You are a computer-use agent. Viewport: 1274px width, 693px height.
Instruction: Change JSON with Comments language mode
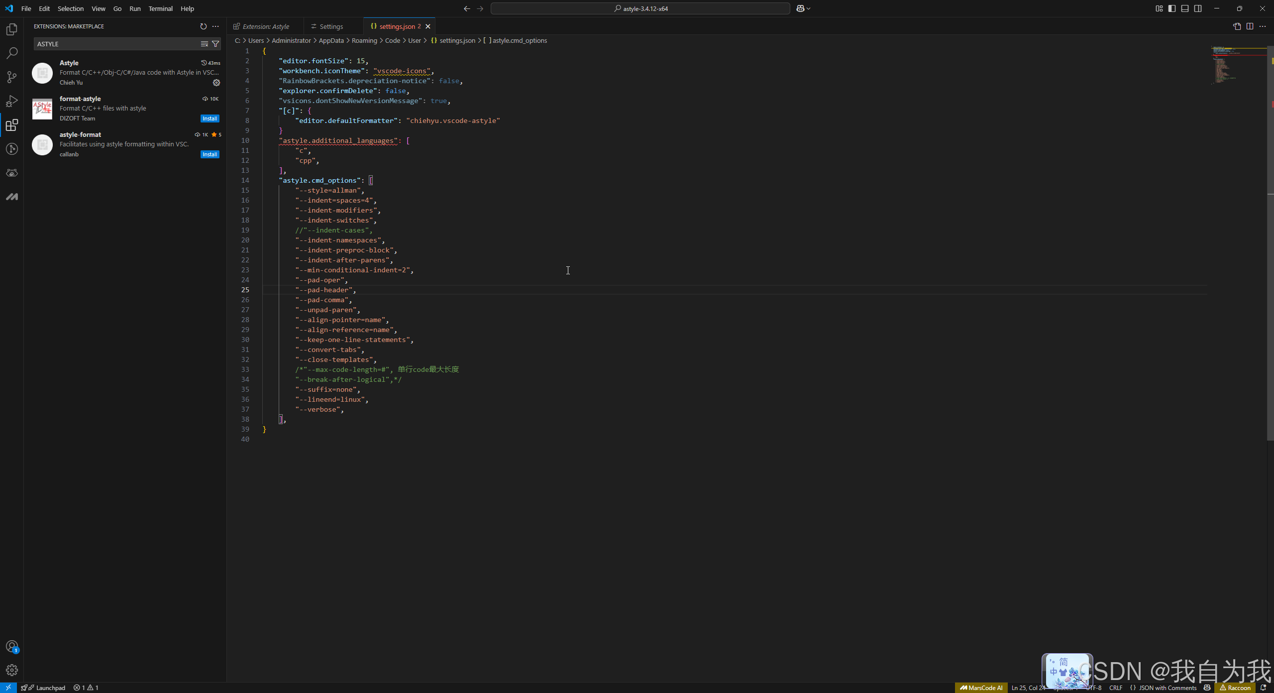tap(1165, 688)
